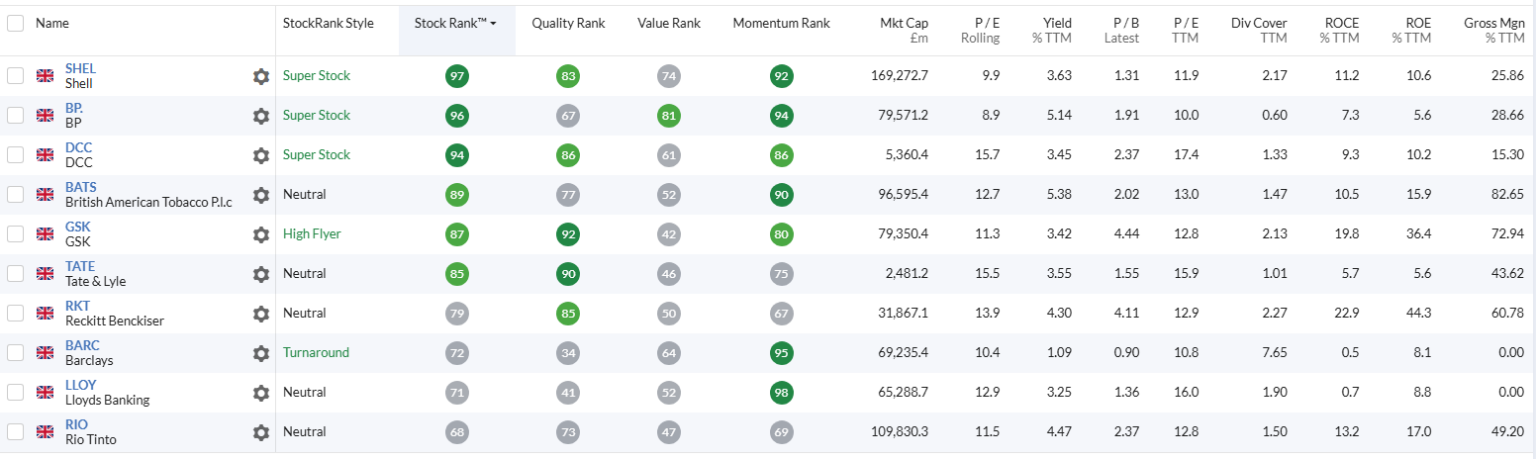Open settings gear for Tate & Lyle row
1536x459 pixels.
[x=261, y=274]
